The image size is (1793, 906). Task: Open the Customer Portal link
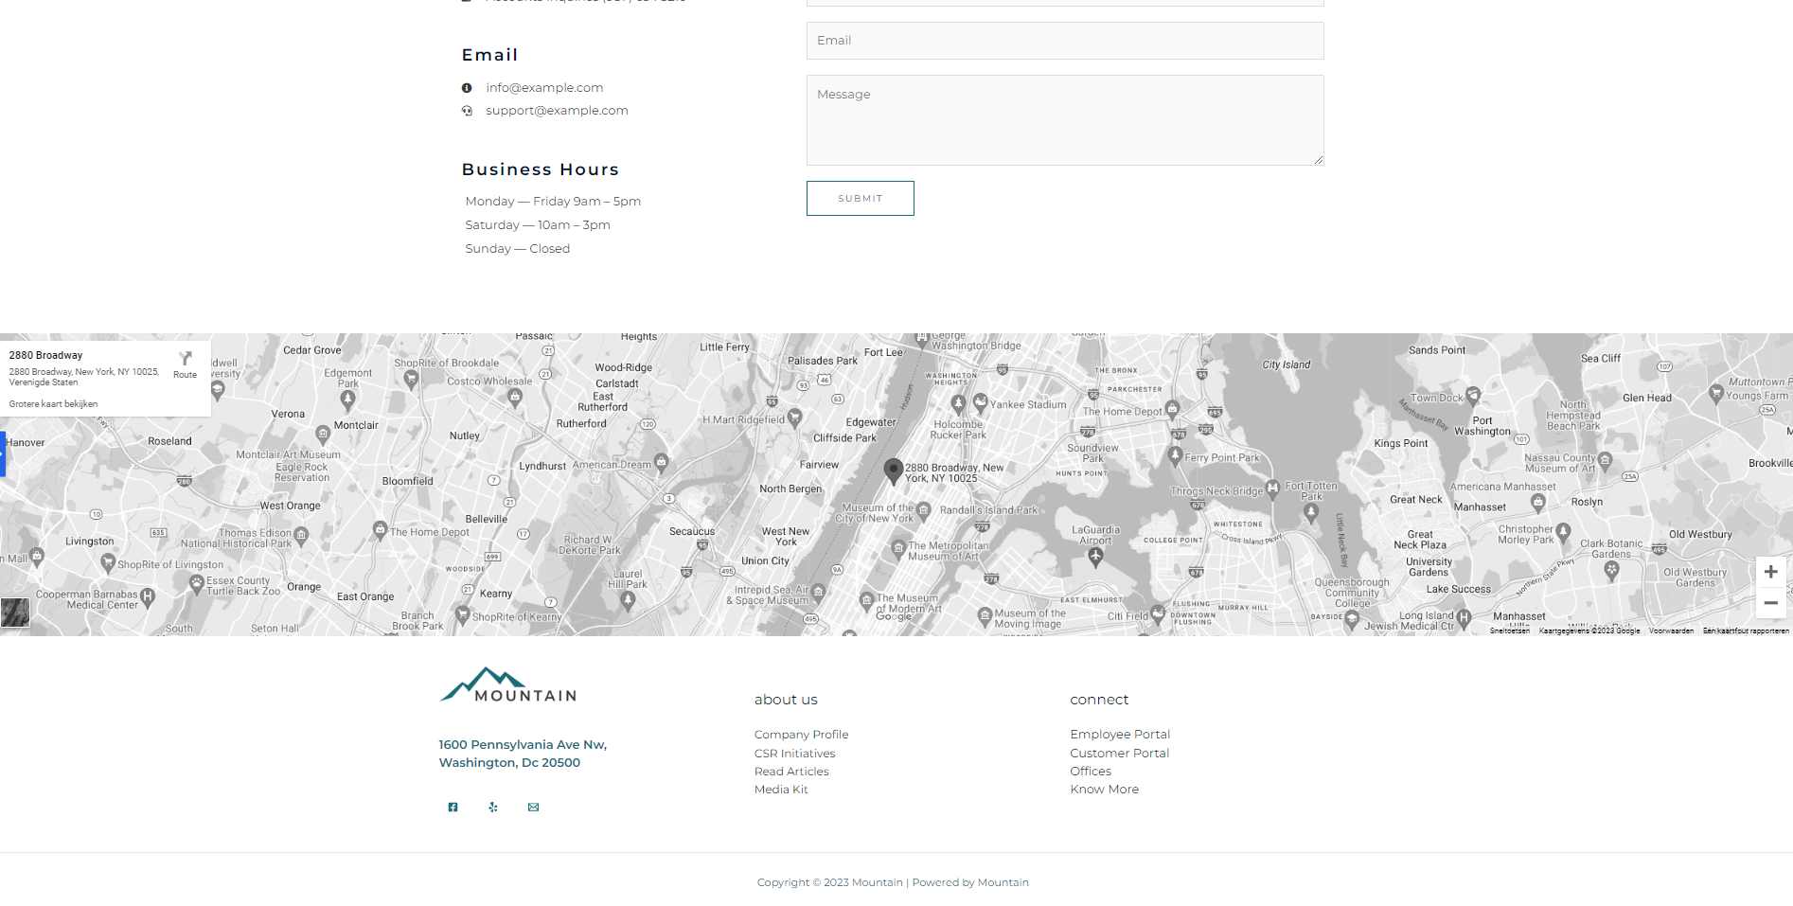click(x=1119, y=754)
